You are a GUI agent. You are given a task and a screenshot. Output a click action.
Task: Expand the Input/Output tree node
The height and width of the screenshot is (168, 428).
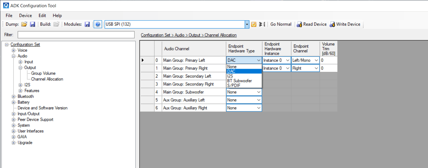click(13, 114)
